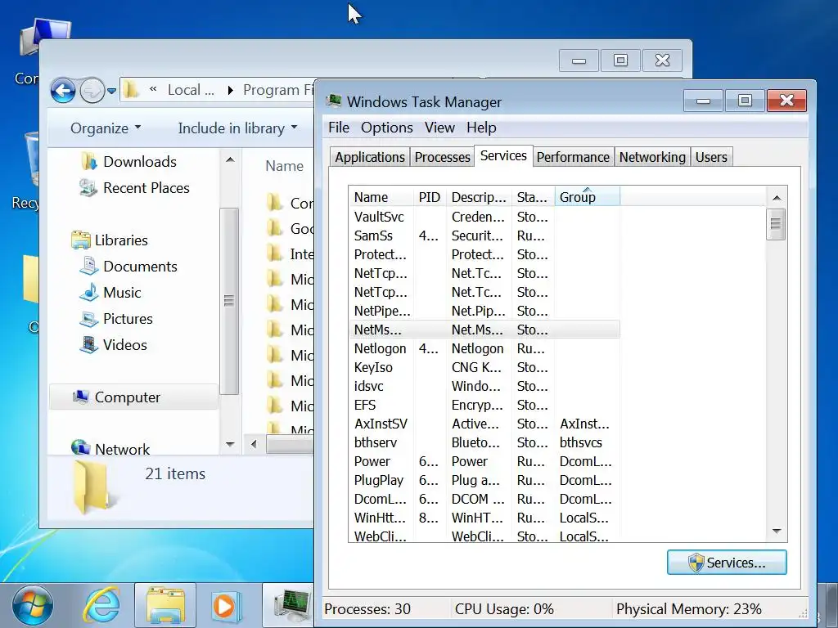Click the Music library icon
This screenshot has height=628, width=838.
tap(88, 292)
